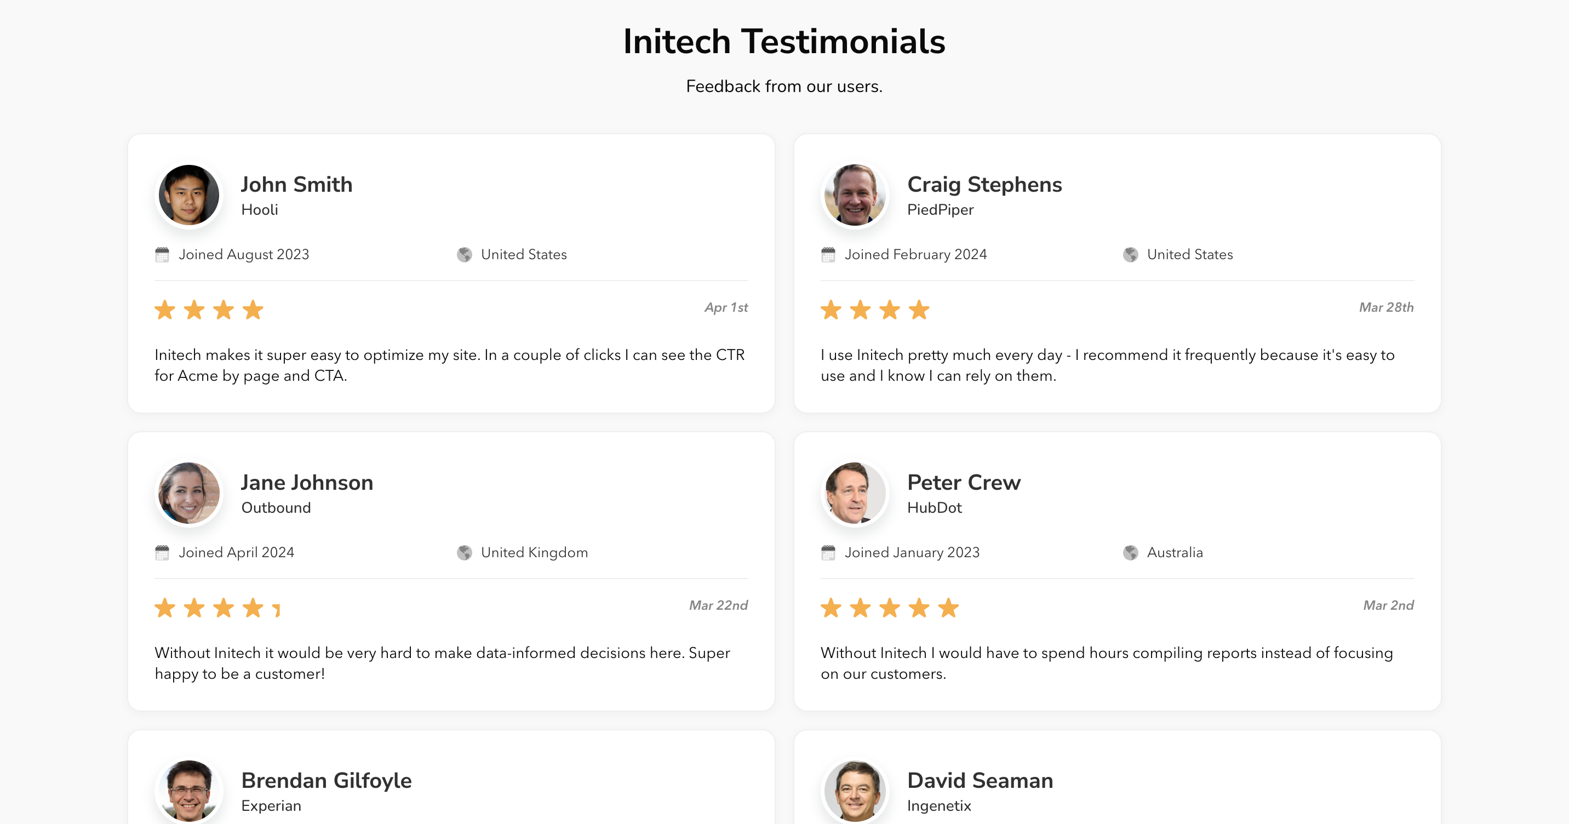
Task: Click John Smith's profile photo
Action: [x=189, y=196]
